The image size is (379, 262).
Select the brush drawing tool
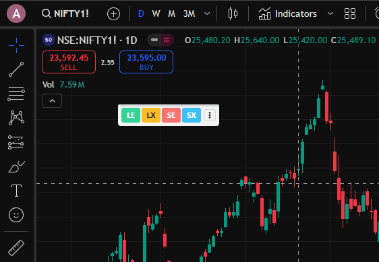coord(16,166)
